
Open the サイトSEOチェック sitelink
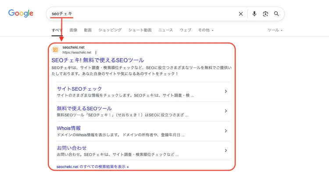[x=79, y=89]
